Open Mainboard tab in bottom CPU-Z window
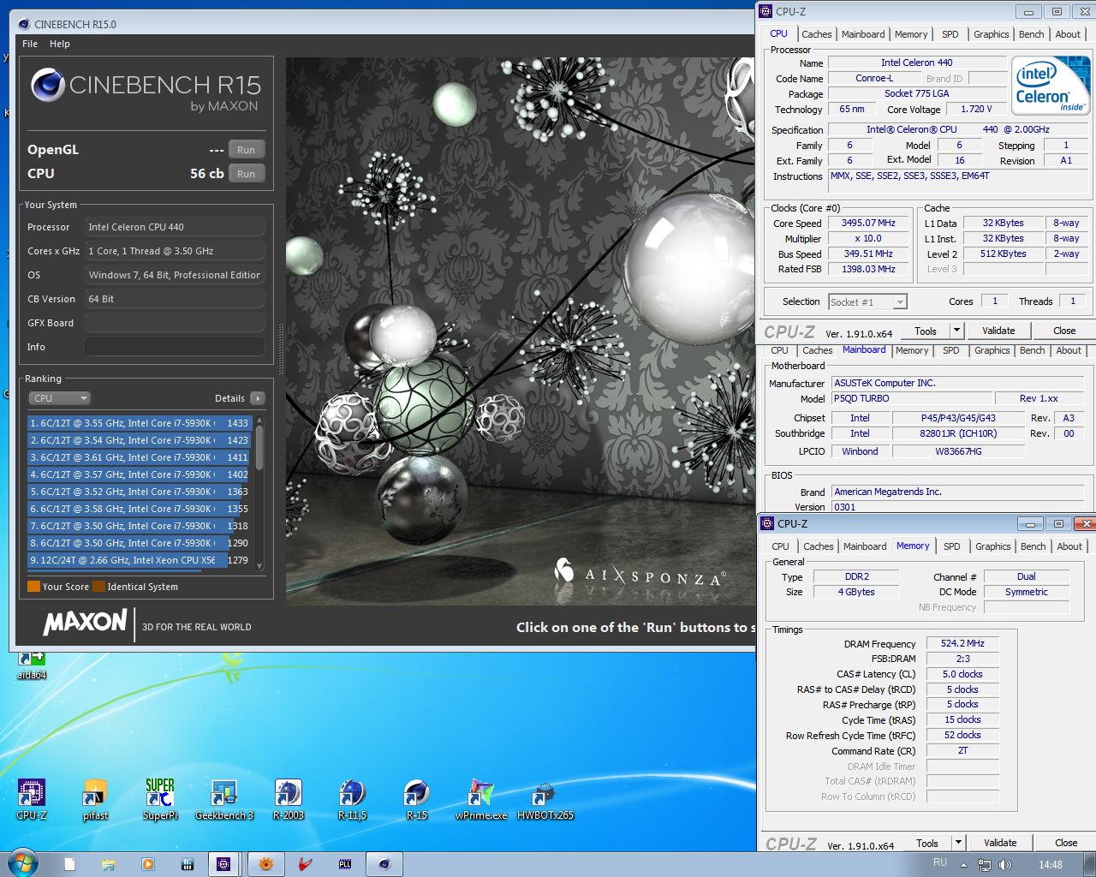Image resolution: width=1096 pixels, height=877 pixels. tap(865, 546)
